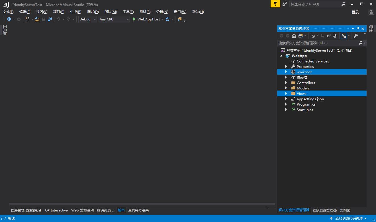The image size is (376, 222).
Task: Open the 工具(T) menu
Action: [128, 12]
